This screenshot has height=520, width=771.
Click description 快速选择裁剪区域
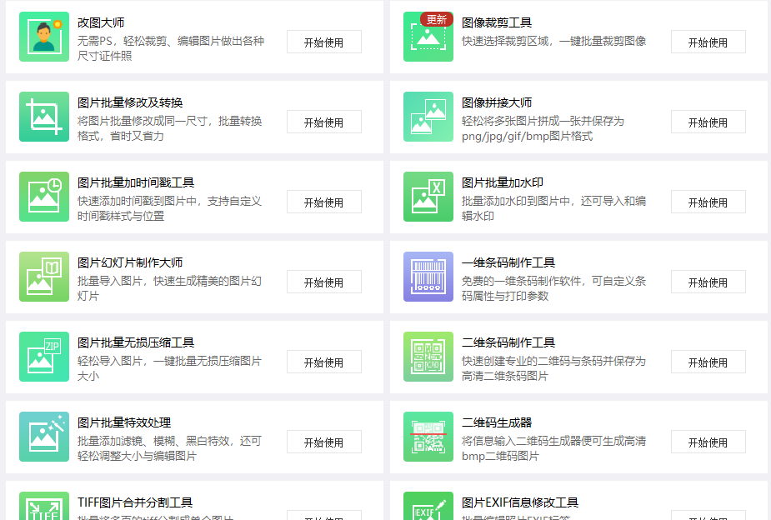[x=553, y=42]
